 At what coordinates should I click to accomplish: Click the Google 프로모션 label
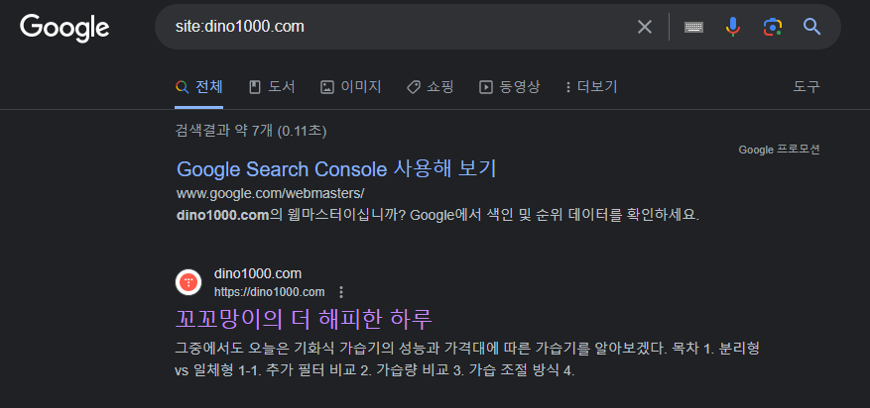[x=779, y=150]
